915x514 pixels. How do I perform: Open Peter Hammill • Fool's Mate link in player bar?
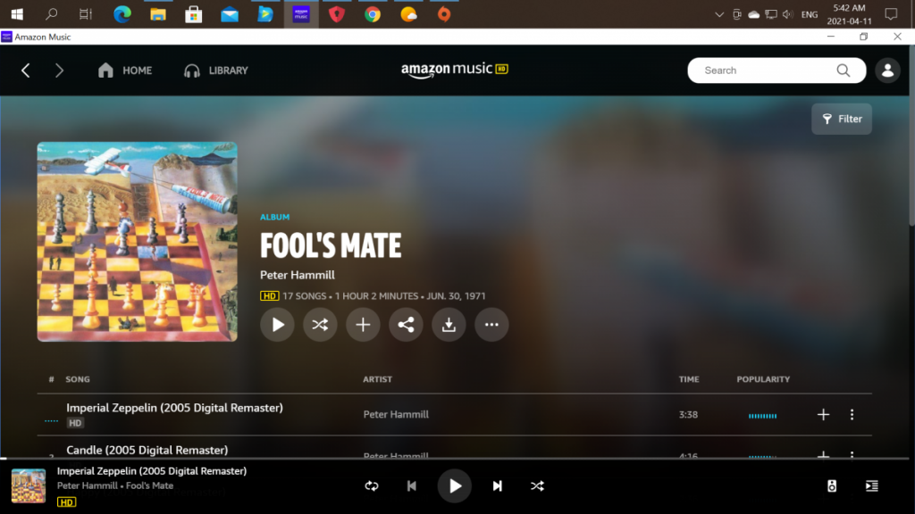click(x=115, y=485)
